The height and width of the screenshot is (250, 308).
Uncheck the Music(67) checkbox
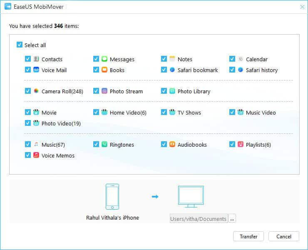(28, 144)
